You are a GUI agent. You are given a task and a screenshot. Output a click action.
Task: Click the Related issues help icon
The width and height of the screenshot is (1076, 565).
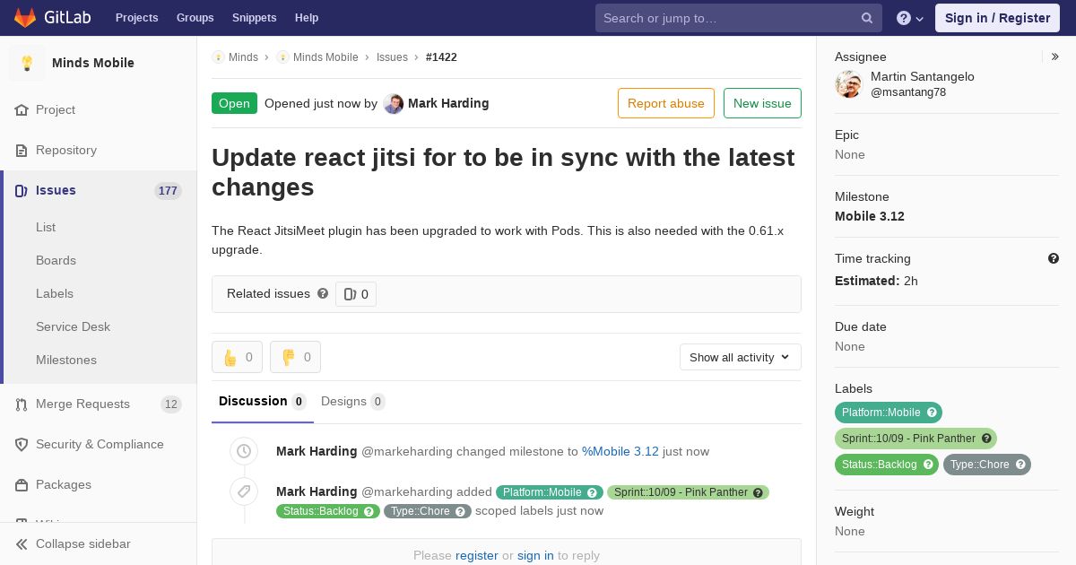pos(323,293)
